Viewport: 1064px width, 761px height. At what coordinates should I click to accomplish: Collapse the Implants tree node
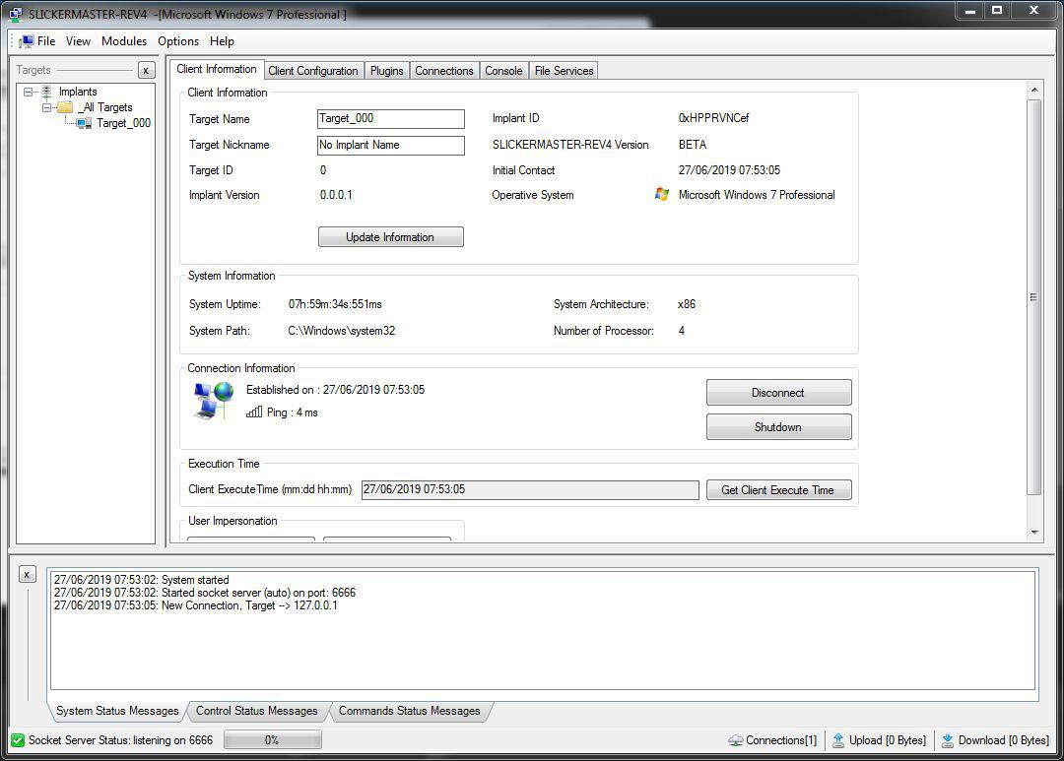[28, 92]
